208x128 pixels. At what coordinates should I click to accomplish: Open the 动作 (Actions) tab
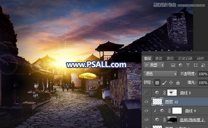point(200,58)
